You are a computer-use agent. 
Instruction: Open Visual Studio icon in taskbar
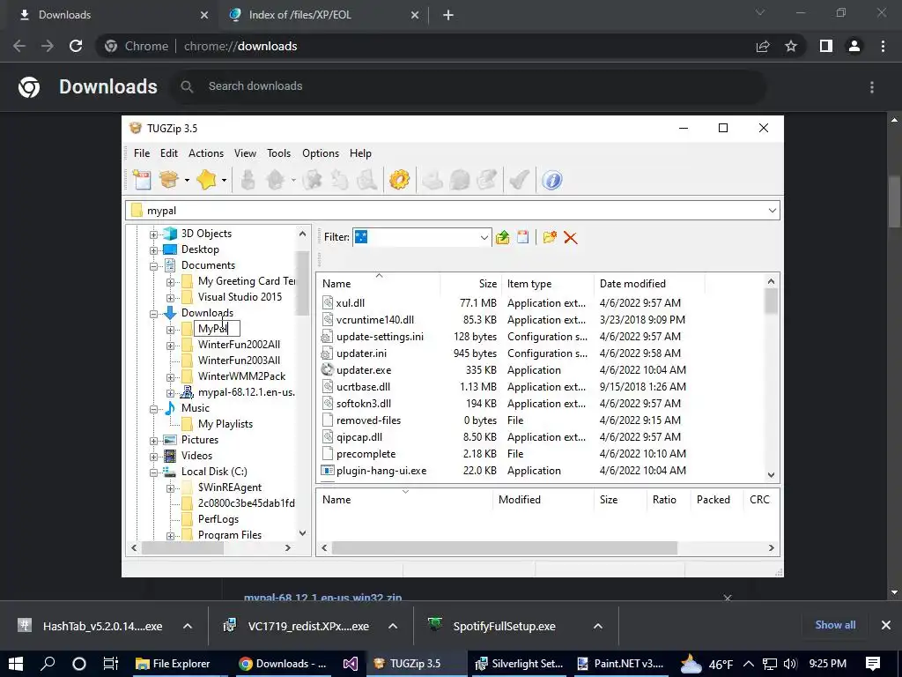click(351, 664)
